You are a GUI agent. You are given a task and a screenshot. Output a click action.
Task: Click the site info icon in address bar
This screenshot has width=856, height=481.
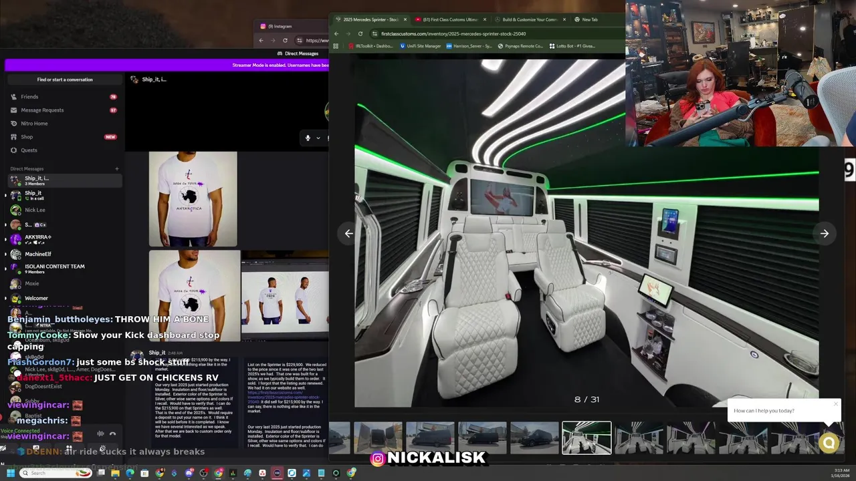click(x=374, y=33)
